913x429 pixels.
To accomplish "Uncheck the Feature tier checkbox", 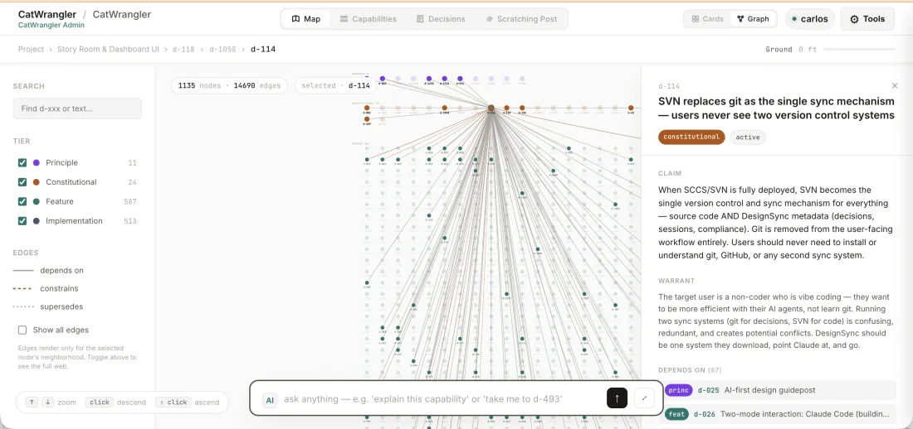I will pyautogui.click(x=22, y=202).
